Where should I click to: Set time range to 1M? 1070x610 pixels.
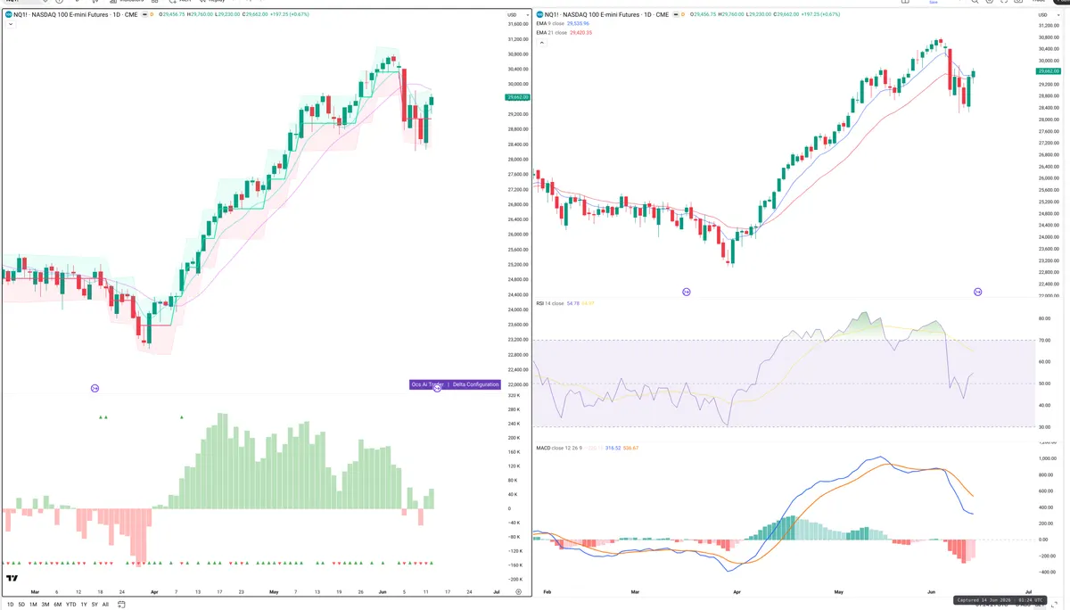pos(33,605)
